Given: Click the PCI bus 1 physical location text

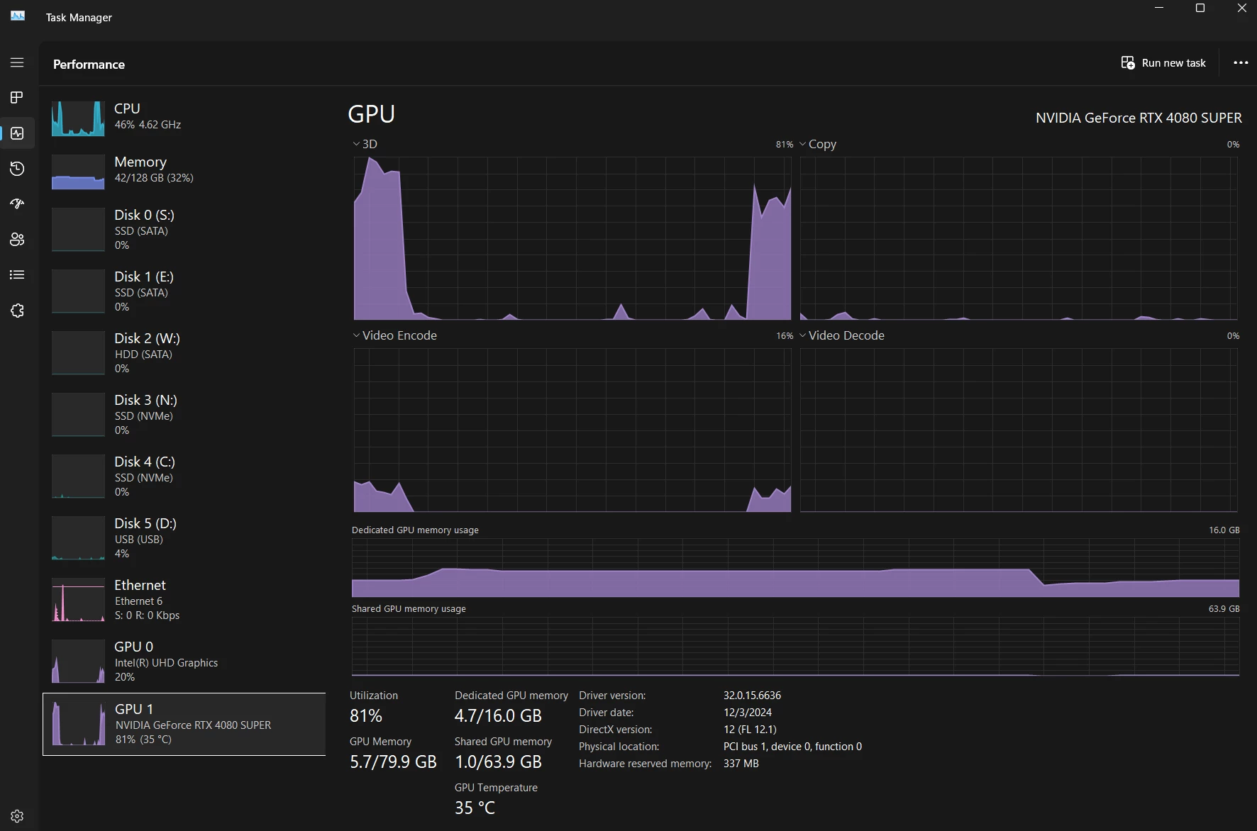Looking at the screenshot, I should (792, 747).
